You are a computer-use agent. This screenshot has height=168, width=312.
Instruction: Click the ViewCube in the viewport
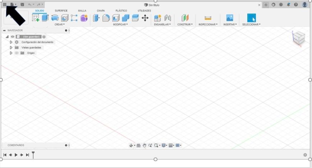coord(299,38)
